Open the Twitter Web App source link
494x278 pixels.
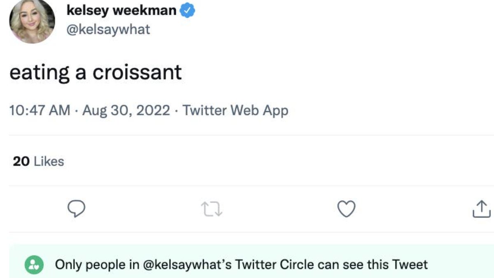click(x=235, y=111)
